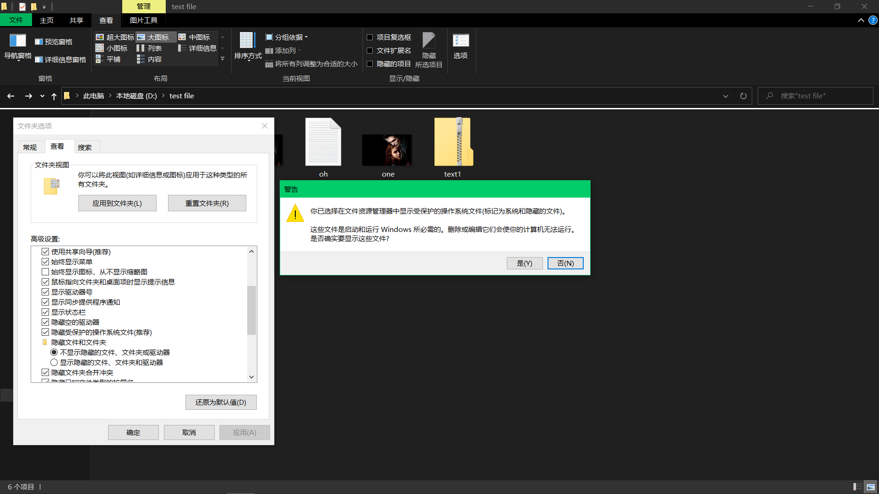Select extra large icons (超大图标) layout
The image size is (879, 494).
click(x=115, y=37)
